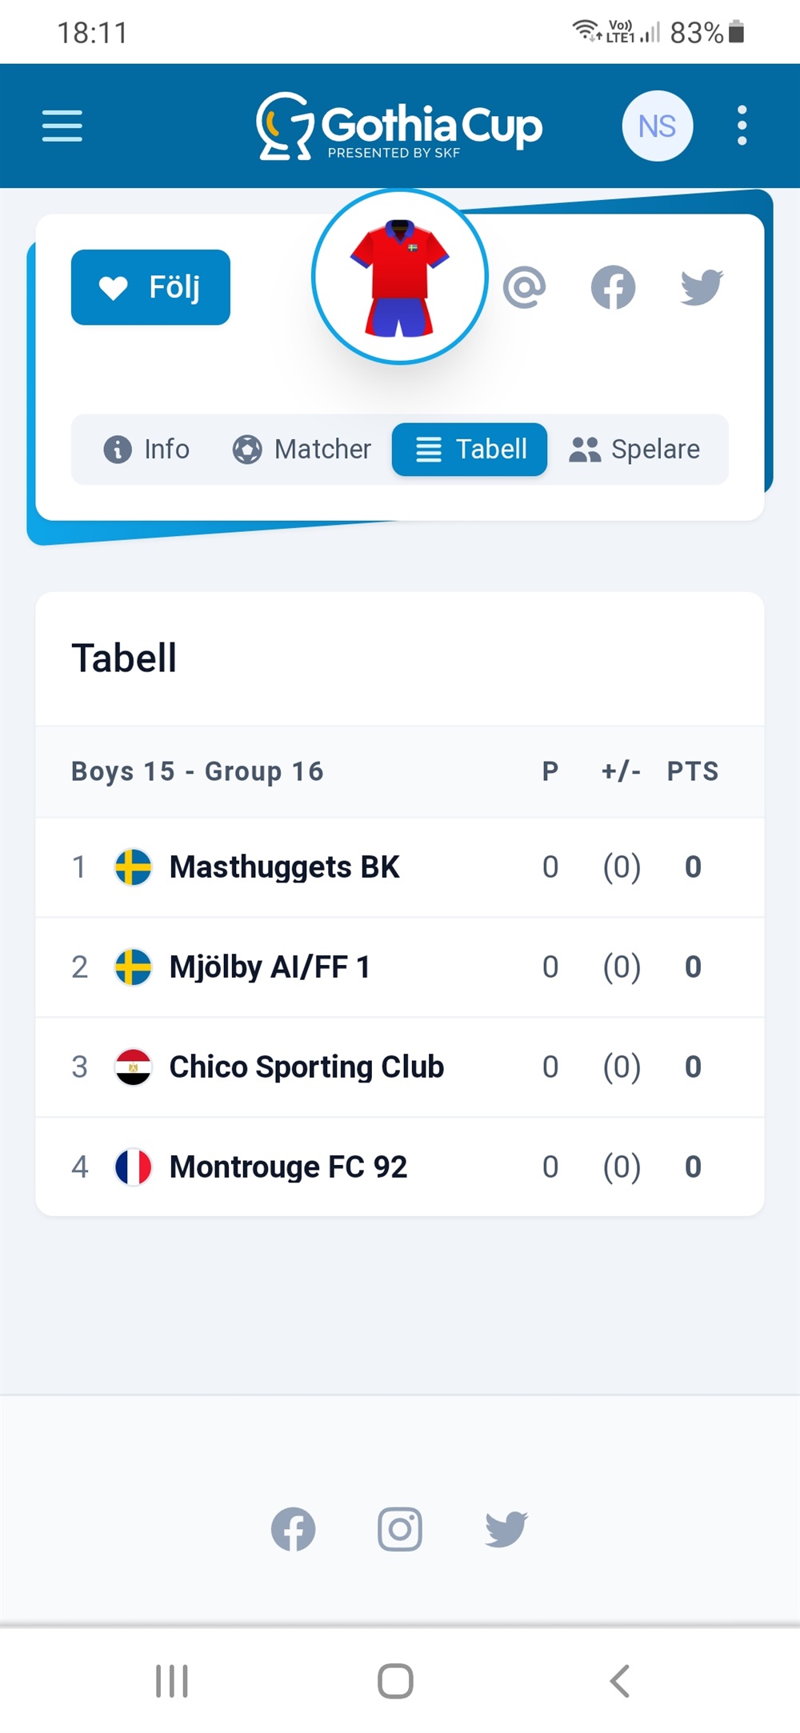
Task: Follow the team with Följ button
Action: [x=150, y=287]
